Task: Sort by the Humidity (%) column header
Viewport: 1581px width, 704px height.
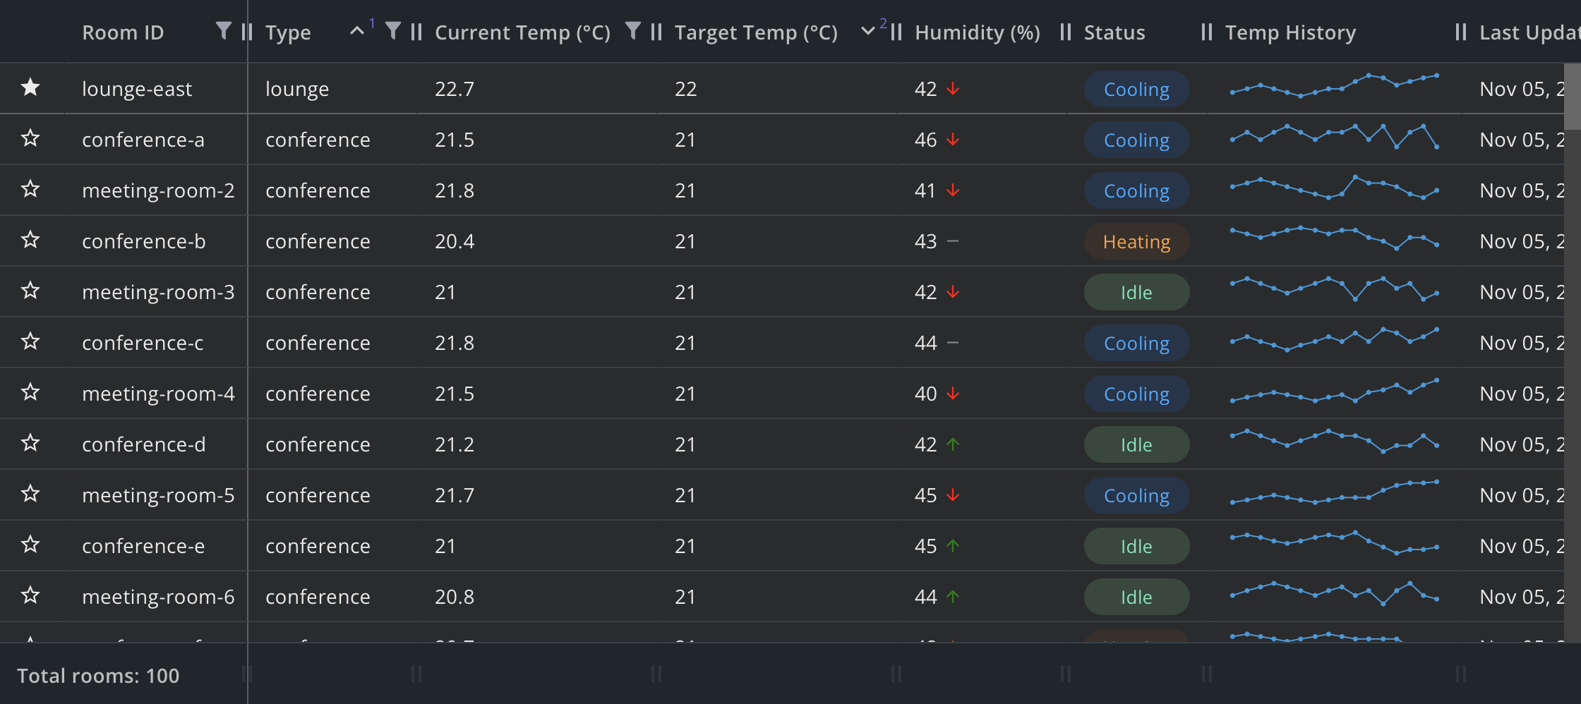Action: click(x=977, y=32)
